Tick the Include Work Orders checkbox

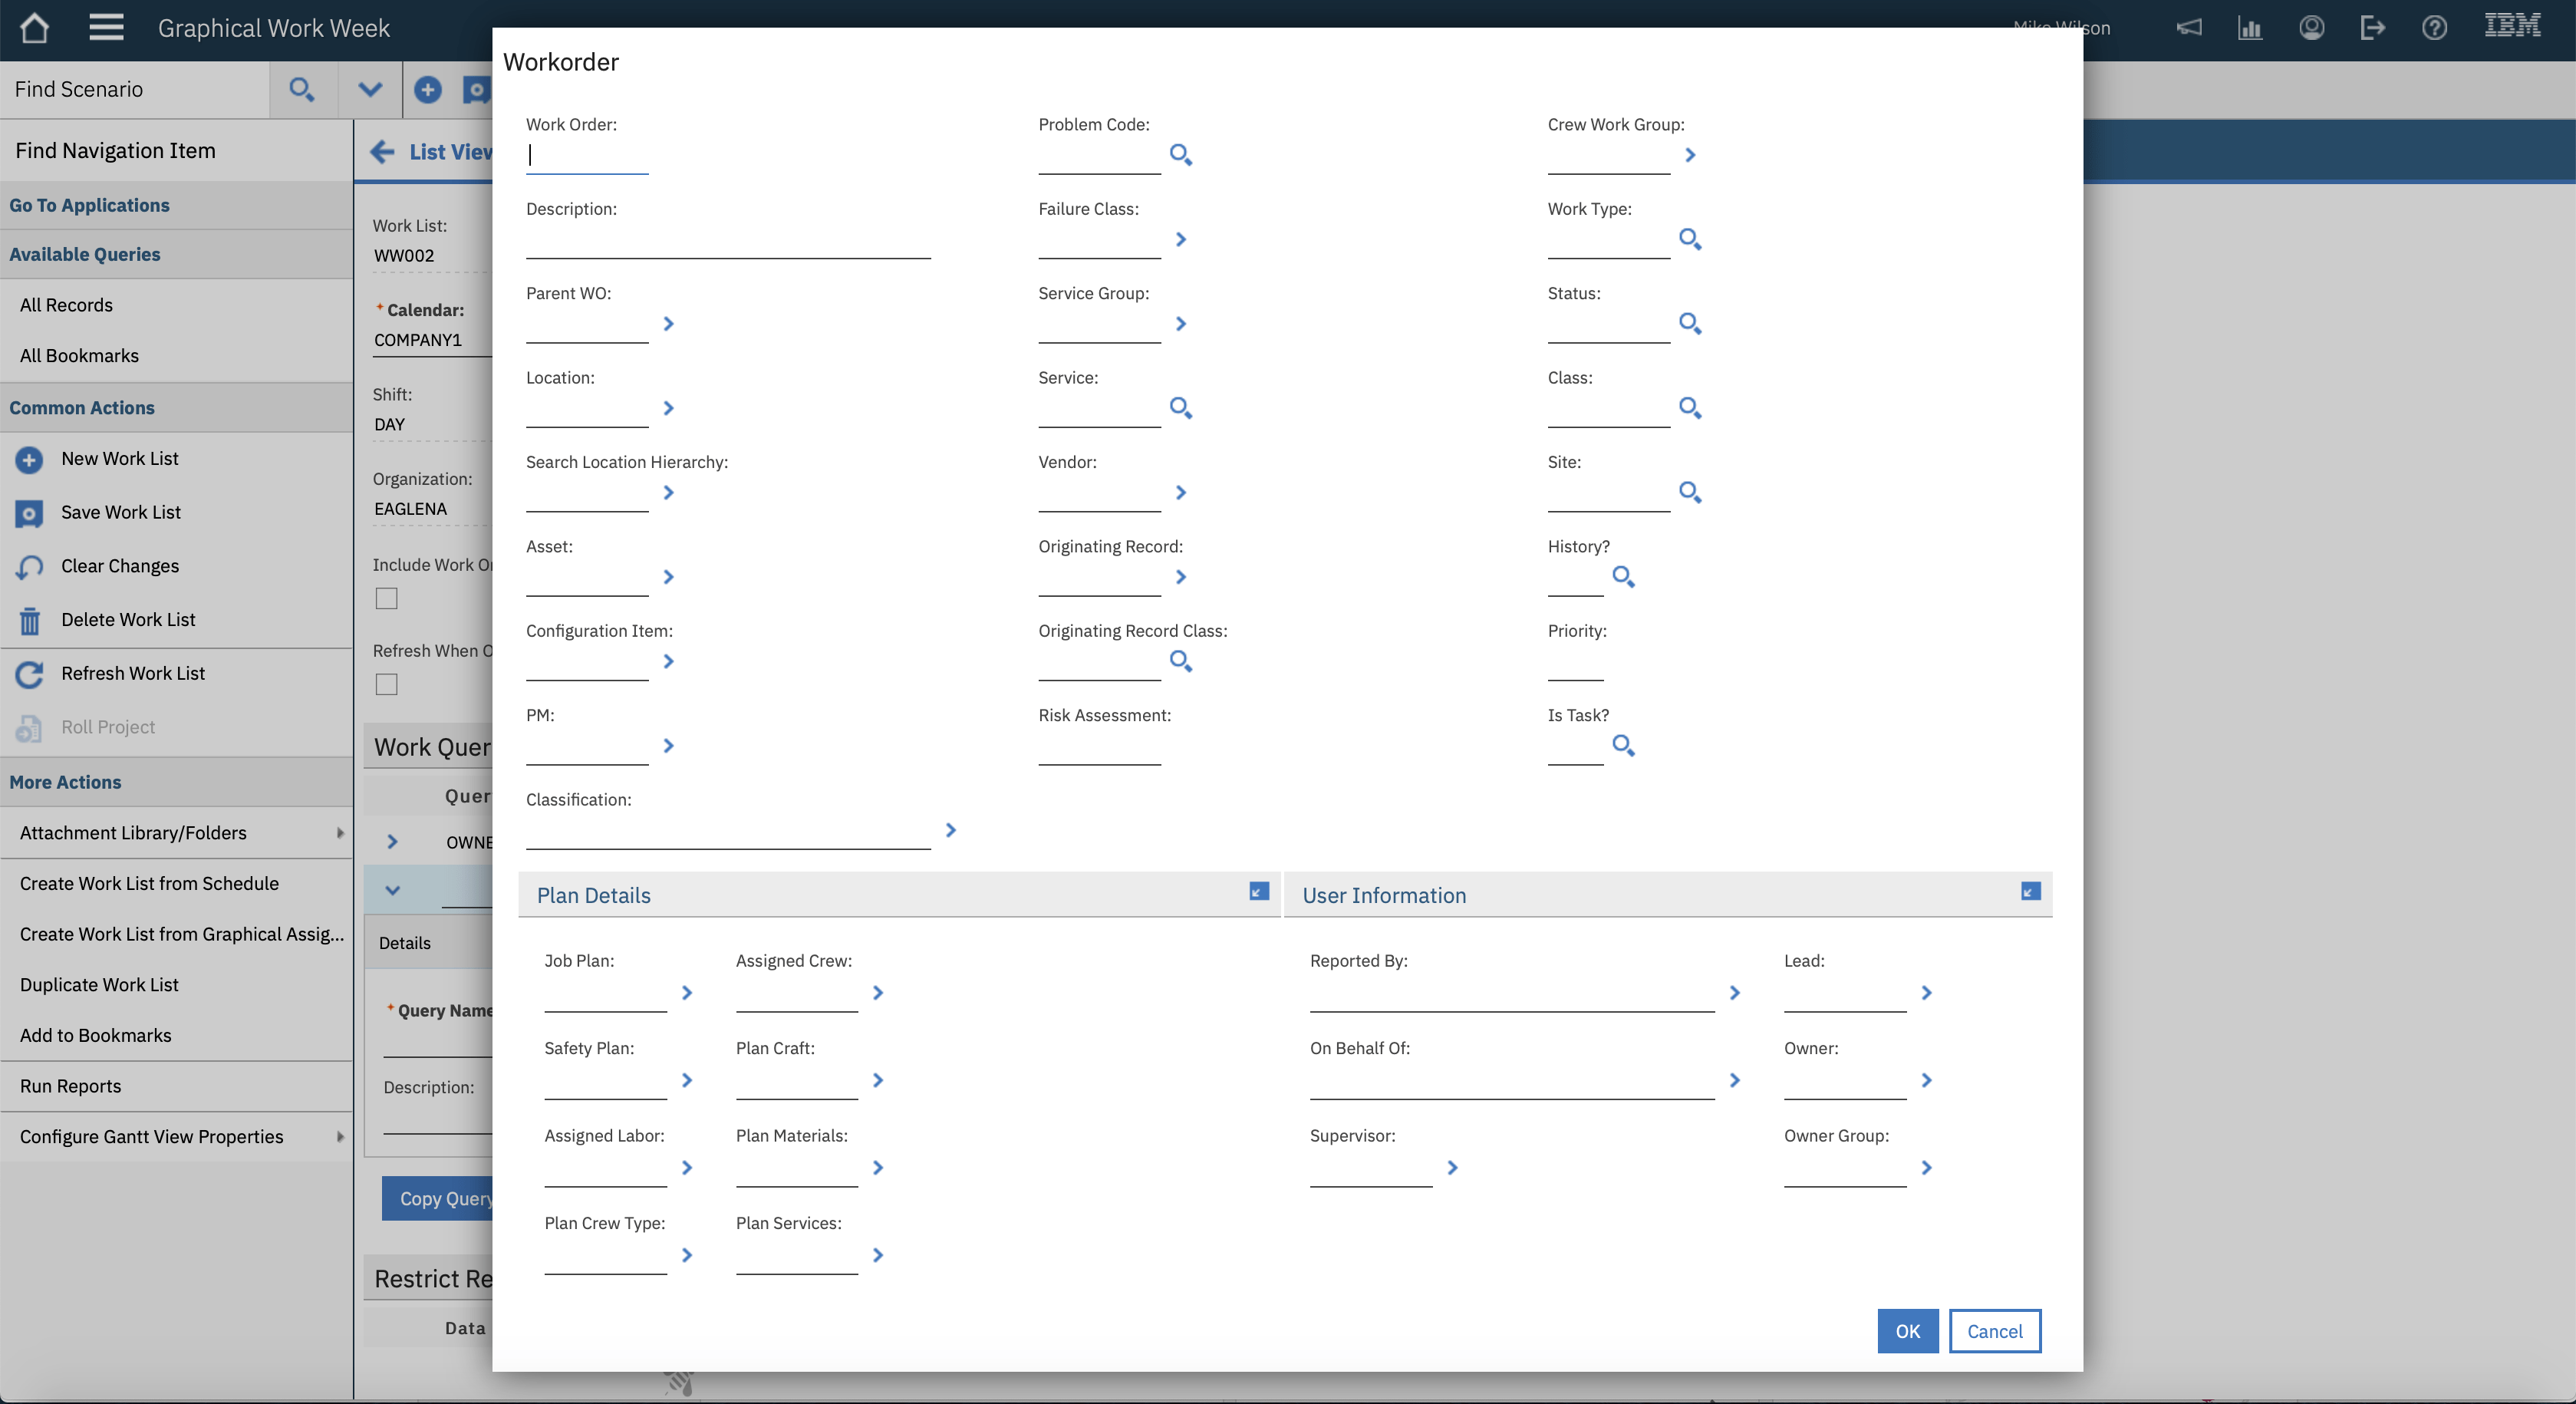click(x=386, y=599)
